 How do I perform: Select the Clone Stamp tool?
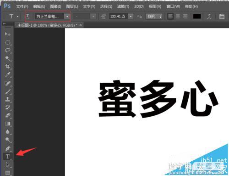[x=8, y=100]
